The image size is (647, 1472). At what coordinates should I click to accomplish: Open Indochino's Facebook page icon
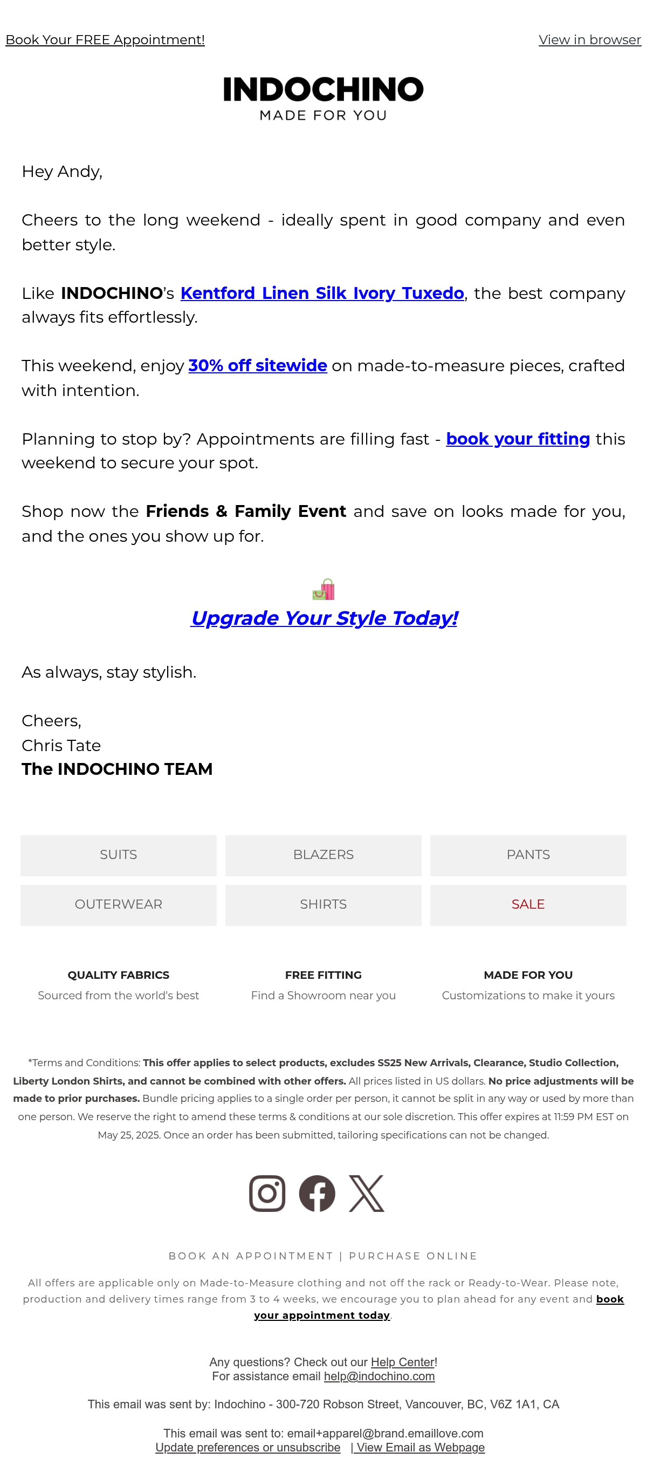[317, 1192]
